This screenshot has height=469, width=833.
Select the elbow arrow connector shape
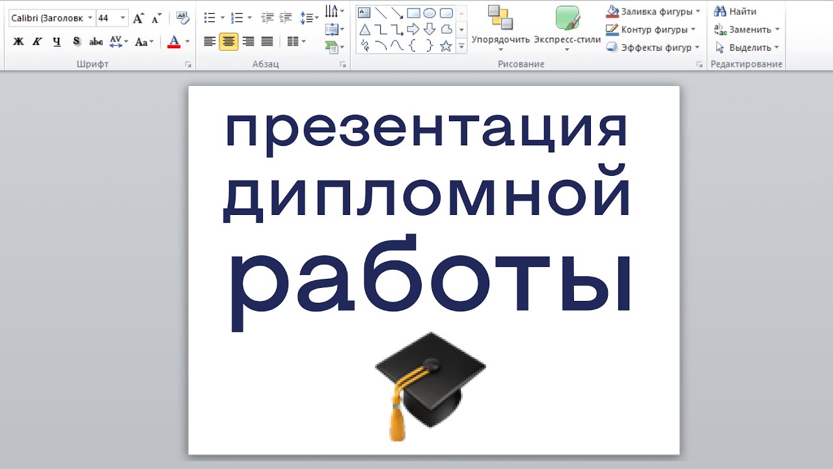coord(397,29)
